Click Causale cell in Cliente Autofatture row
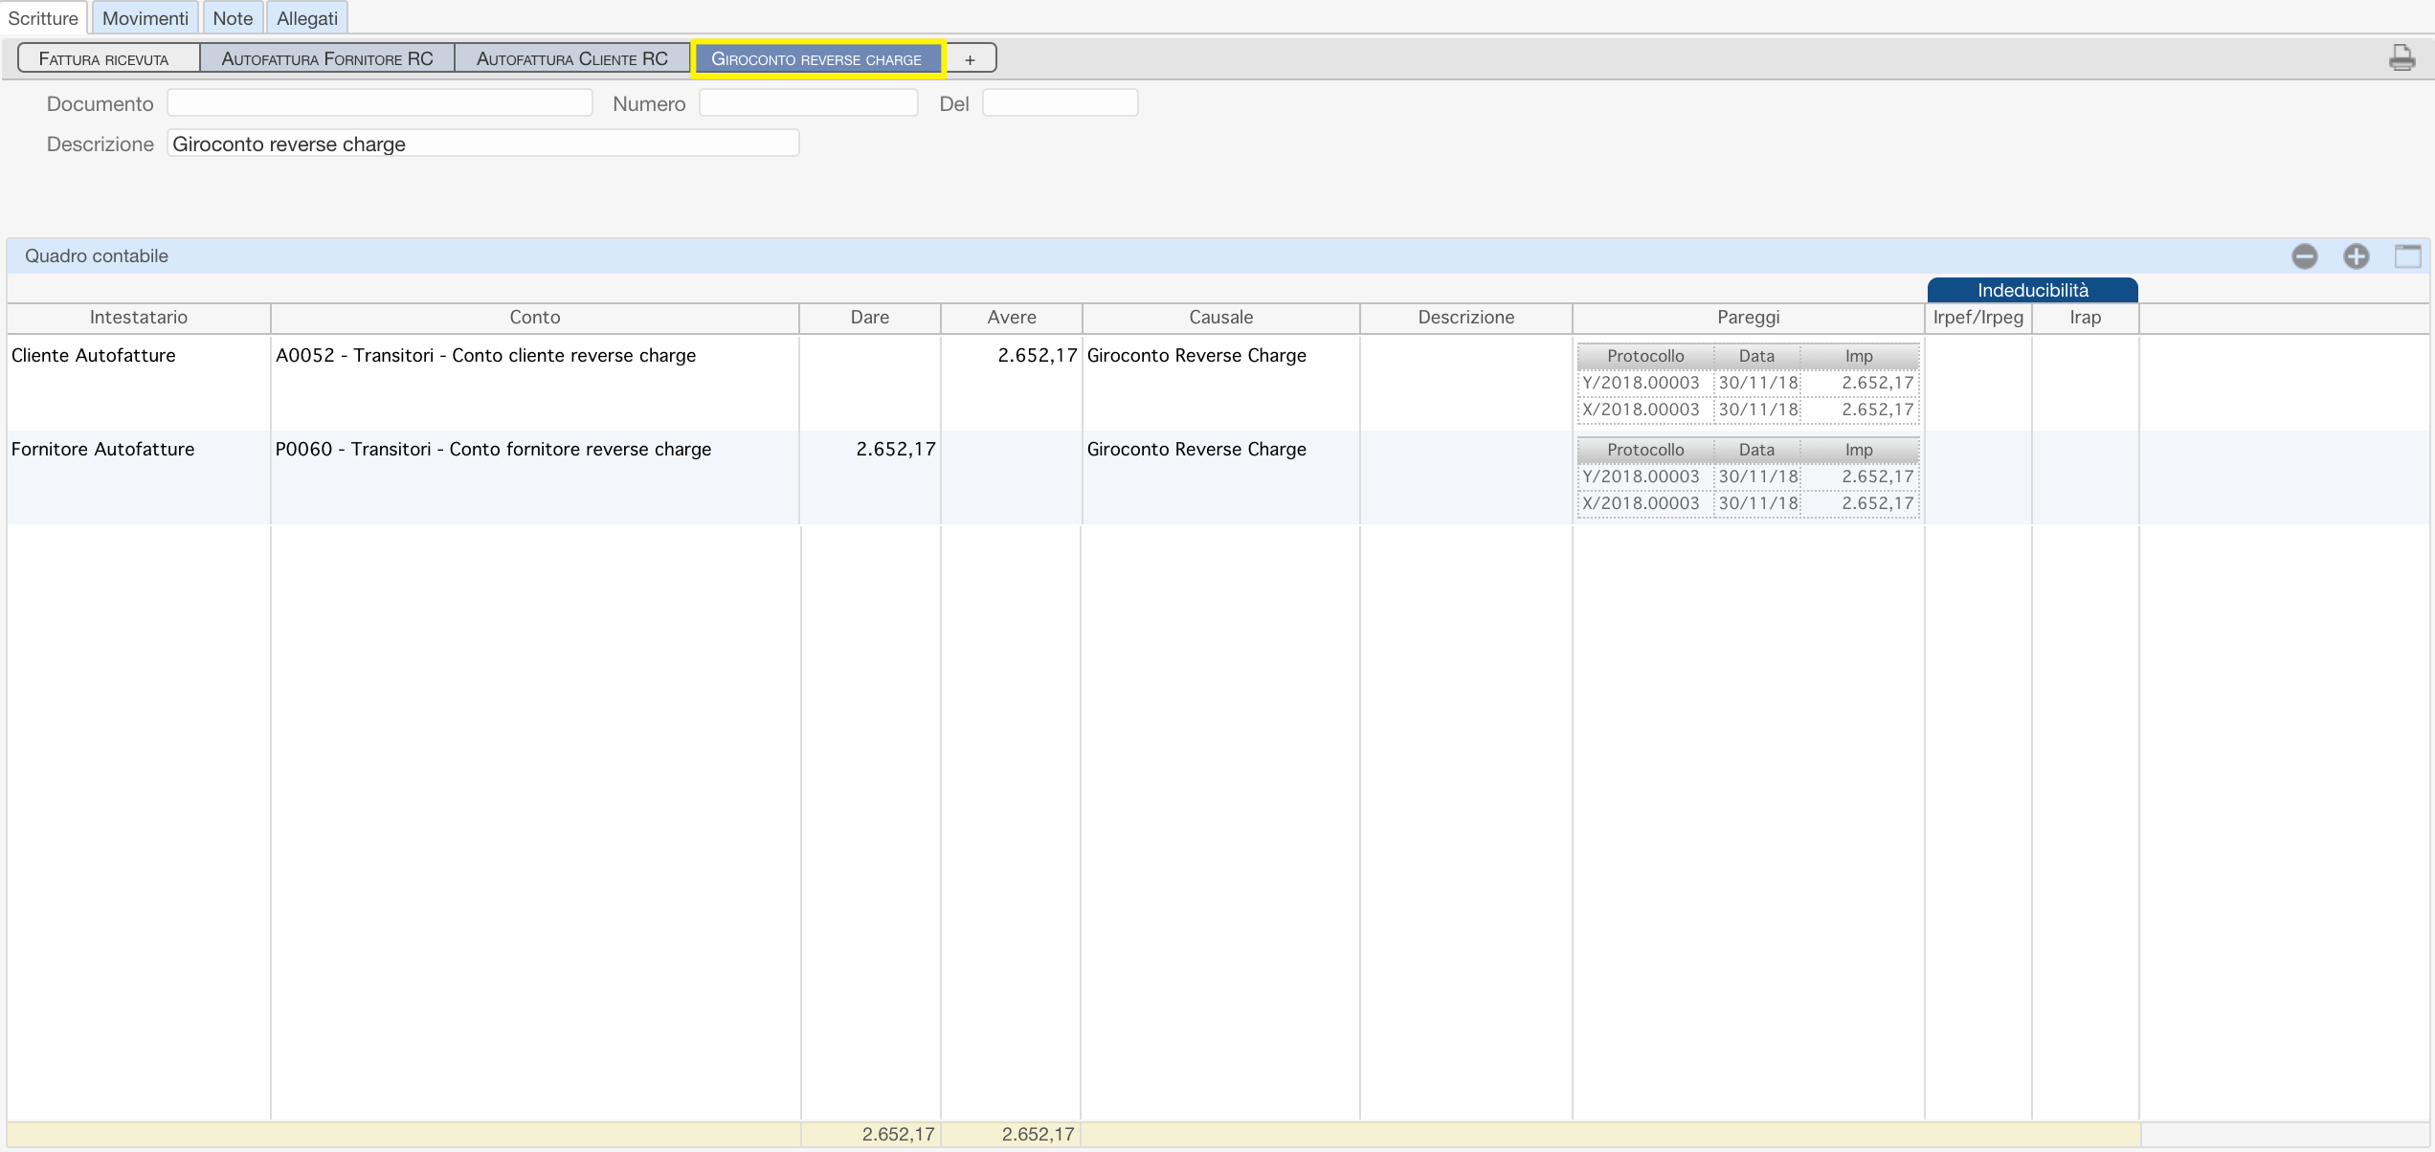The image size is (2435, 1152). tap(1221, 382)
